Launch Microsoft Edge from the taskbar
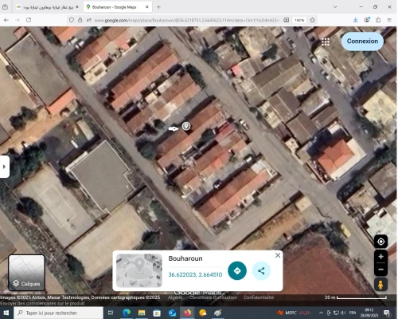 tap(127, 313)
